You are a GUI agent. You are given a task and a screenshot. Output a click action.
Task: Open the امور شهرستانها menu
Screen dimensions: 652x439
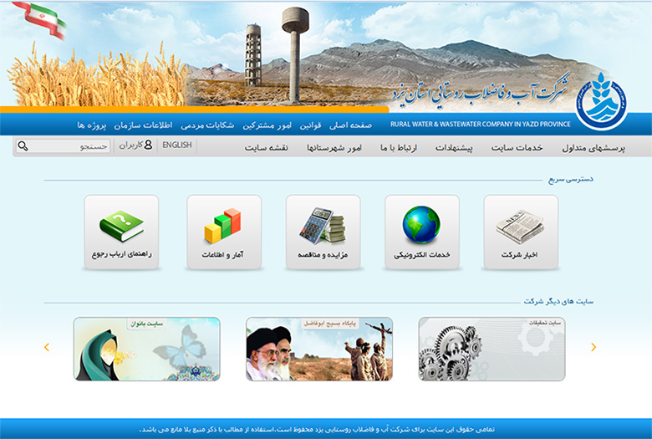tap(334, 147)
